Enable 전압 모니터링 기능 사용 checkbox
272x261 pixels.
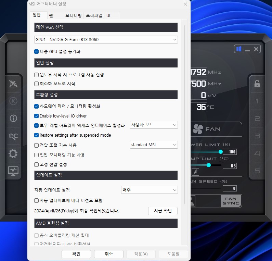(x=36, y=155)
